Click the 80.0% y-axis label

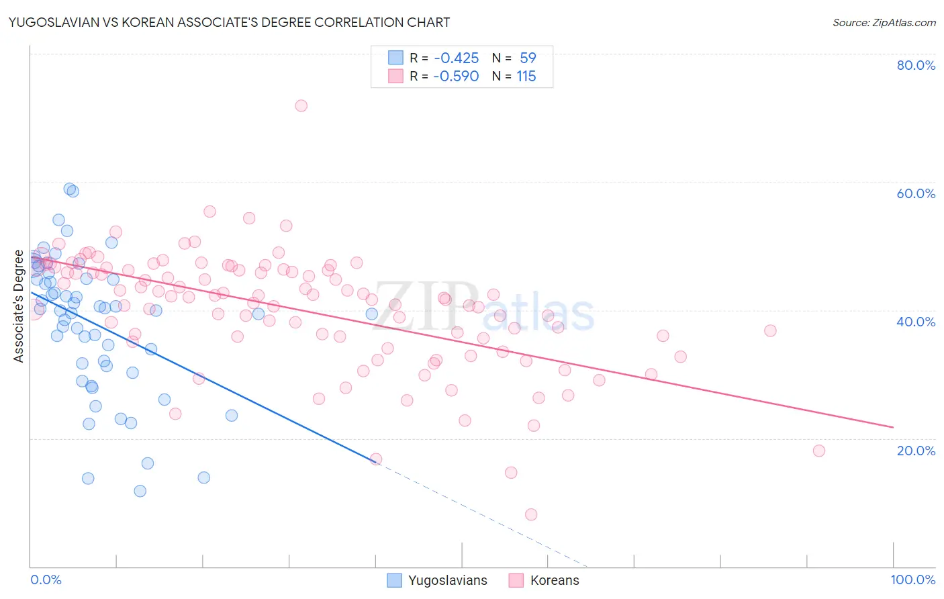click(x=916, y=65)
